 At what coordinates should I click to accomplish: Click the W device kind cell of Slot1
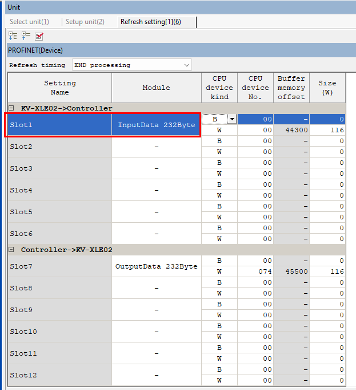click(x=219, y=130)
